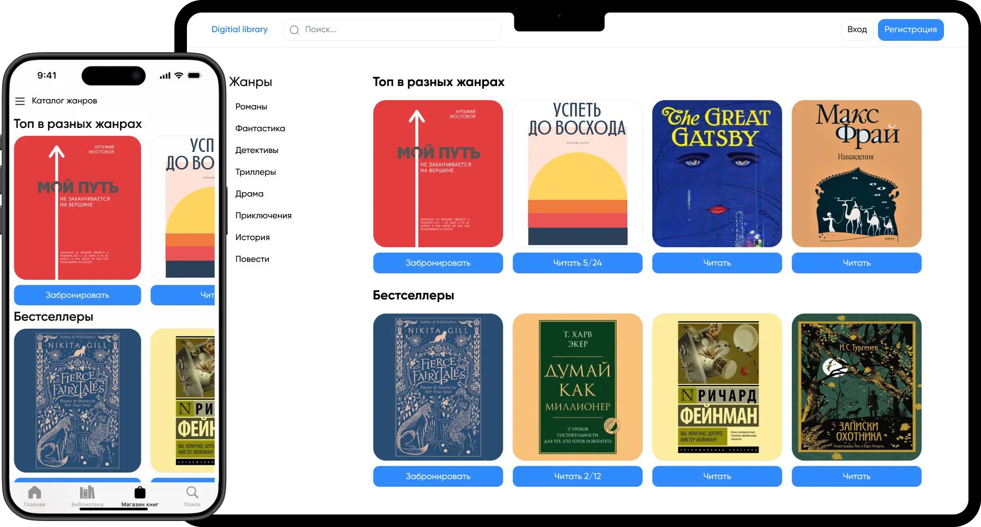Select the Приключения genre
Image resolution: width=981 pixels, height=527 pixels.
click(263, 216)
